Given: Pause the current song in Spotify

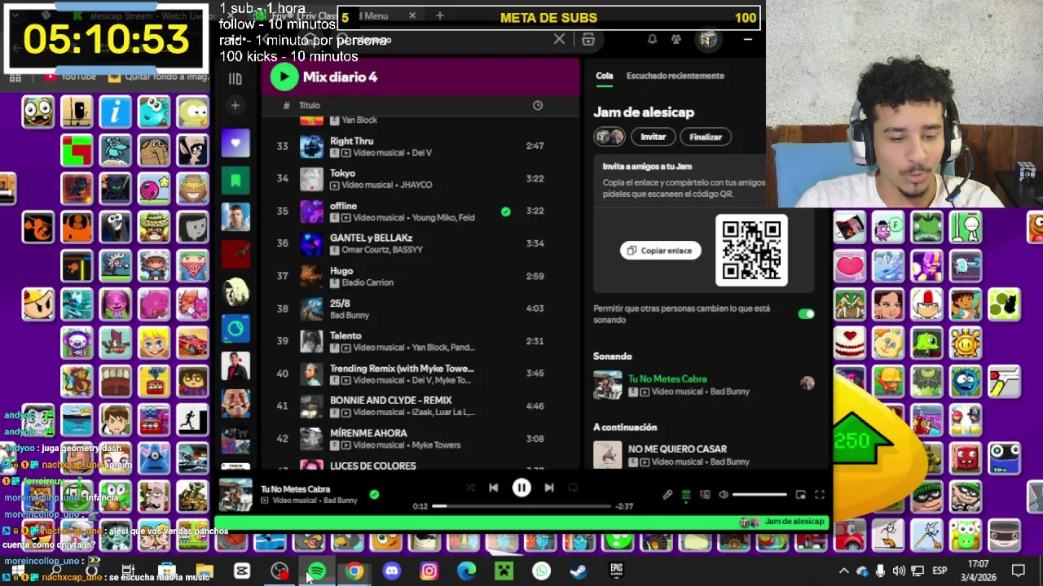Looking at the screenshot, I should [521, 488].
